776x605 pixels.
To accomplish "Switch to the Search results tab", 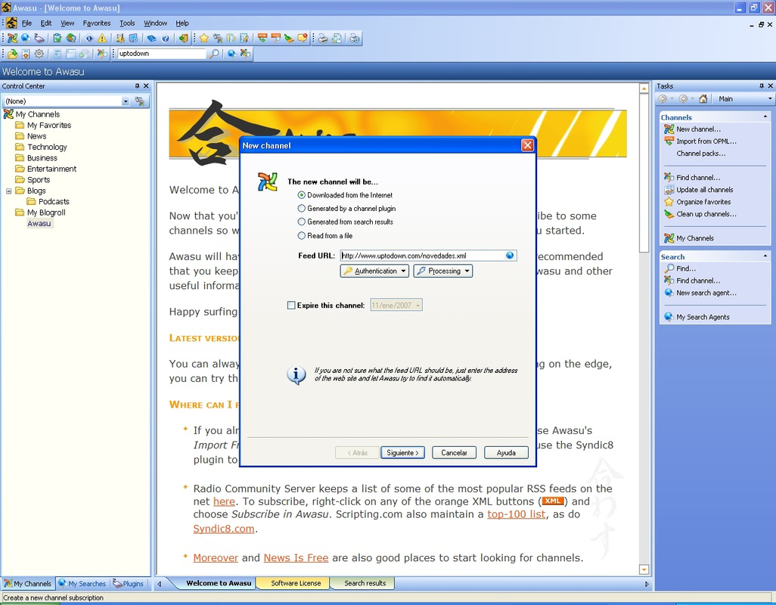I will click(x=365, y=583).
